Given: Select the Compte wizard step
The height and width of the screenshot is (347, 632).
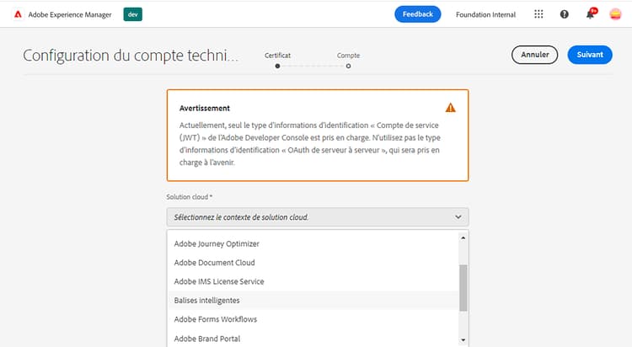Looking at the screenshot, I should coord(348,61).
